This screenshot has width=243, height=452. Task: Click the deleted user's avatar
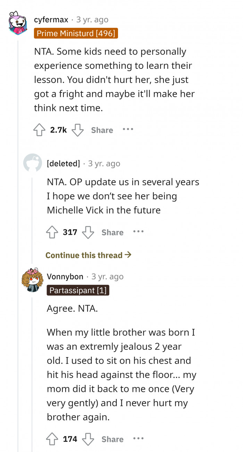pos(33,163)
